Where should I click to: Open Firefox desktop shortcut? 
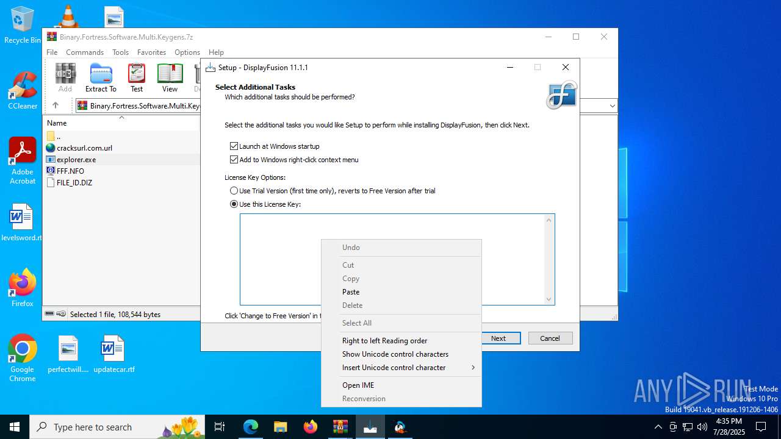(x=23, y=288)
